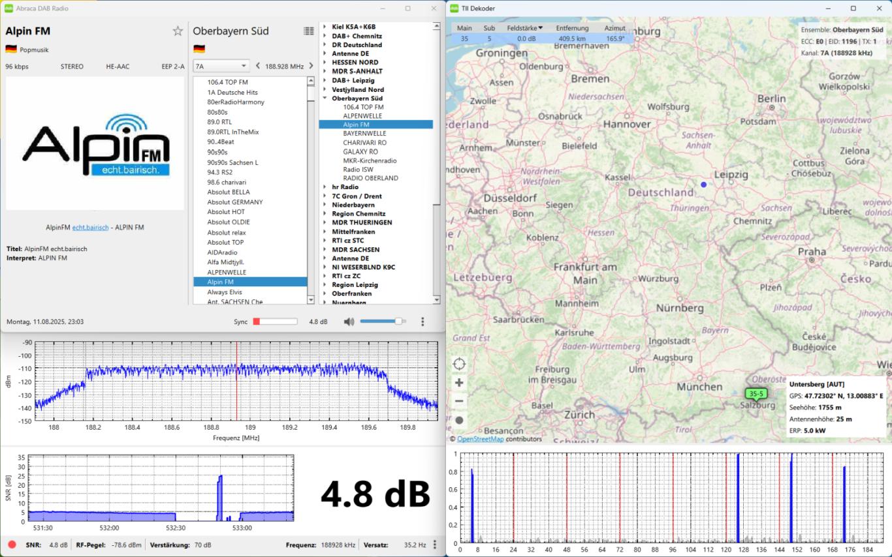
Task: Open the three-dot menu beside volume slider
Action: [422, 322]
